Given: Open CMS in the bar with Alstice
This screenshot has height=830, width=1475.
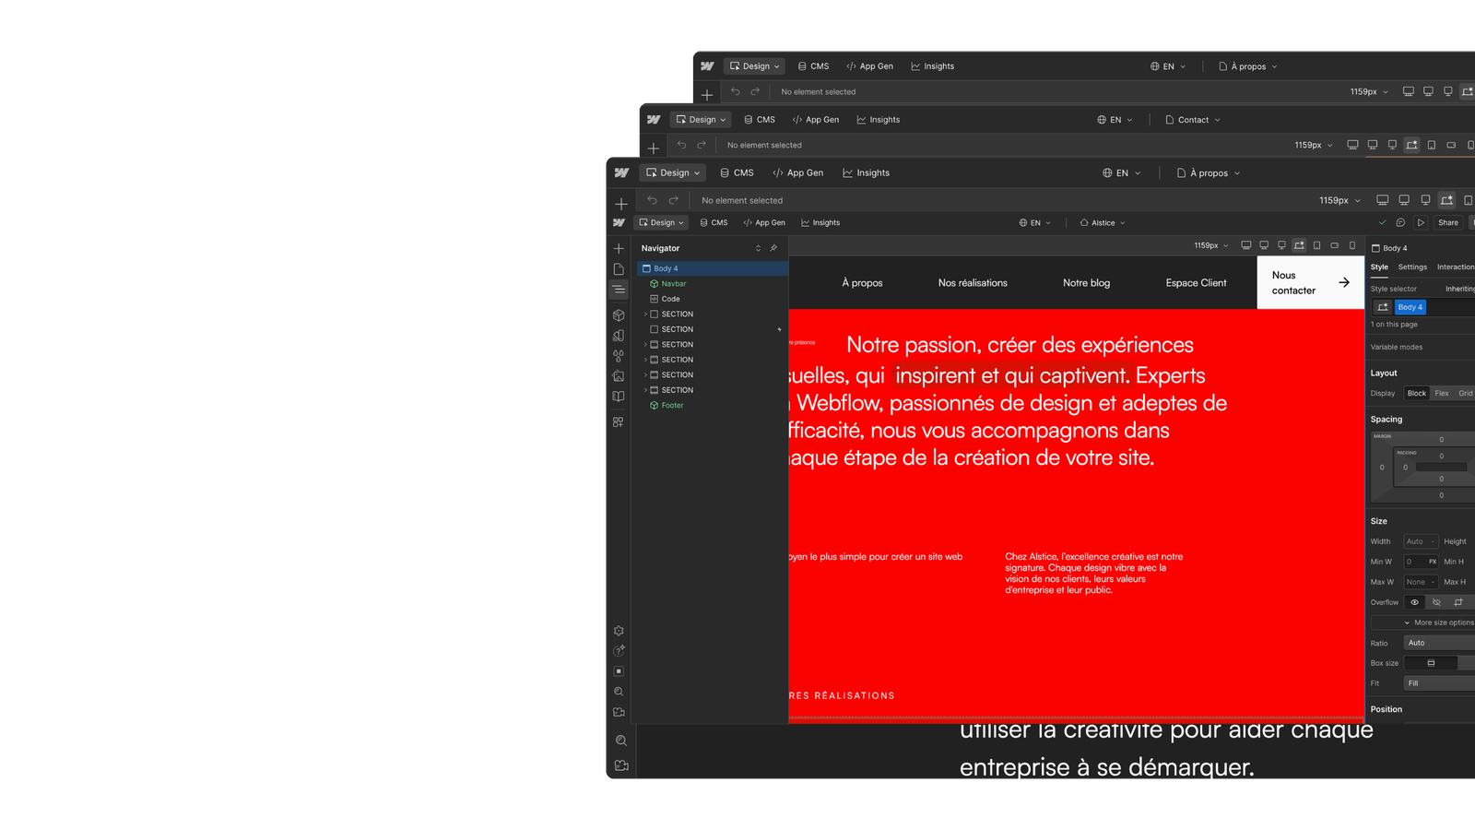Looking at the screenshot, I should pyautogui.click(x=714, y=222).
